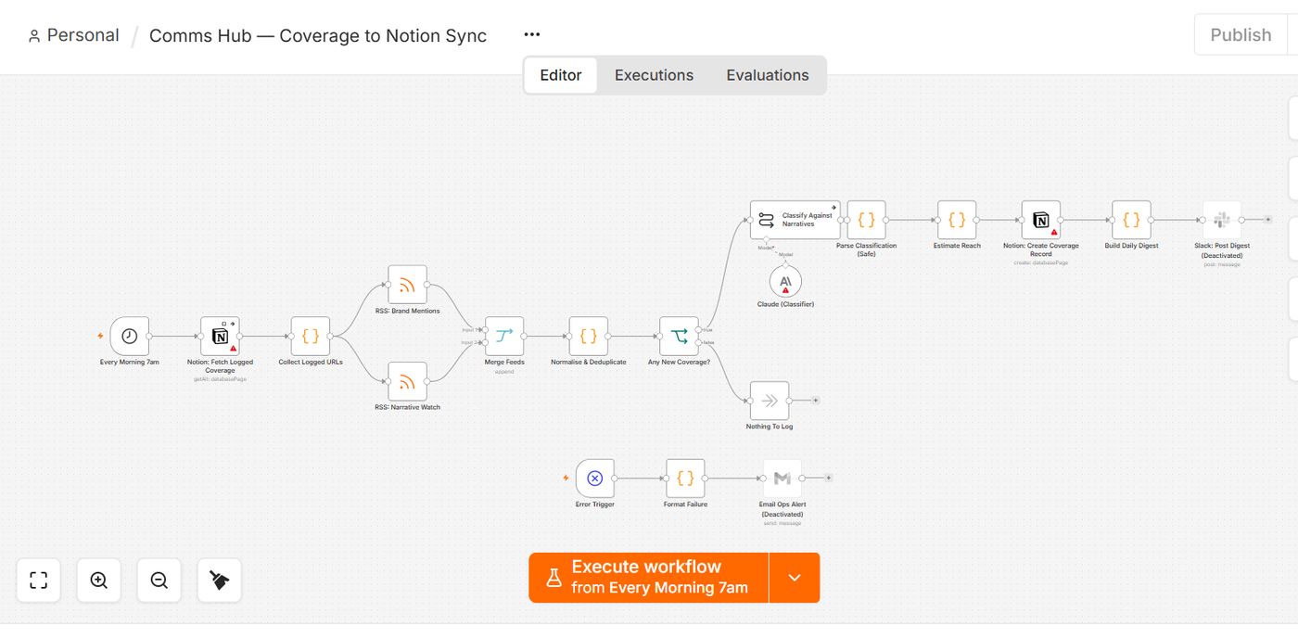The height and width of the screenshot is (638, 1298).
Task: Open the Build Daily Digest code node
Action: pyautogui.click(x=1131, y=220)
